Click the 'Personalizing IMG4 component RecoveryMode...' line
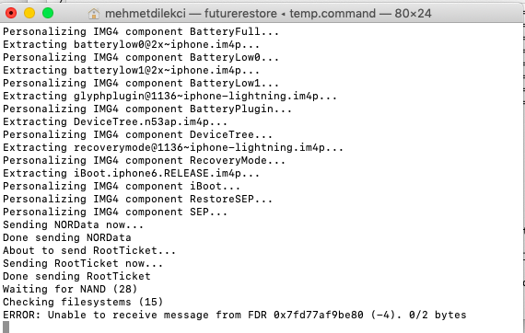525x333 pixels. [x=144, y=160]
